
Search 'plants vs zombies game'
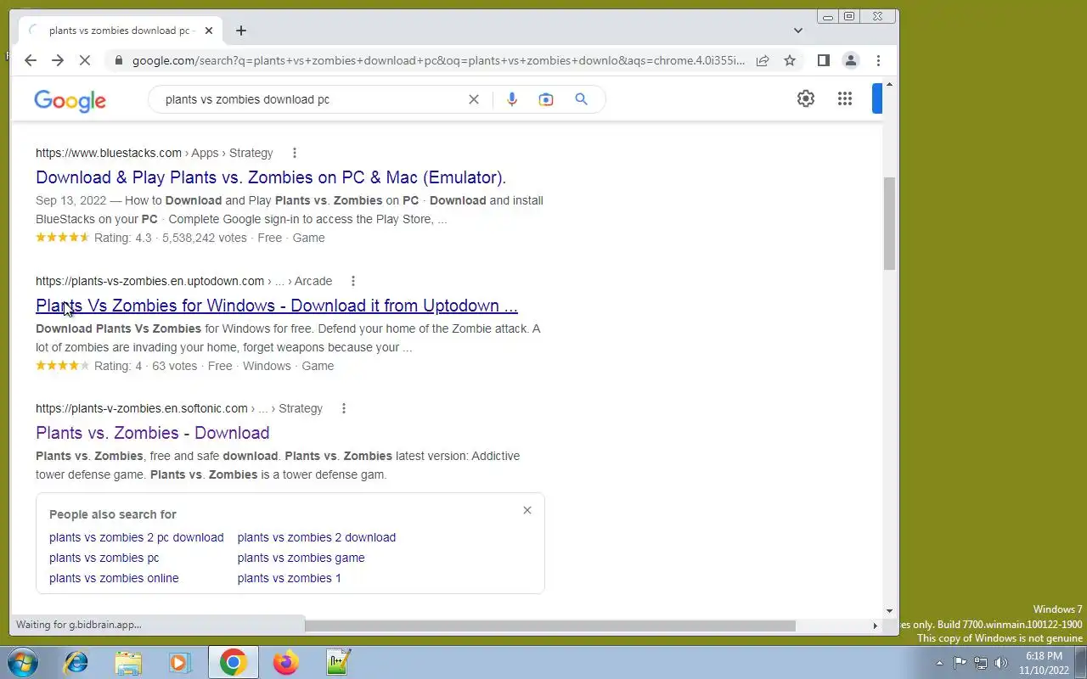coord(301,558)
